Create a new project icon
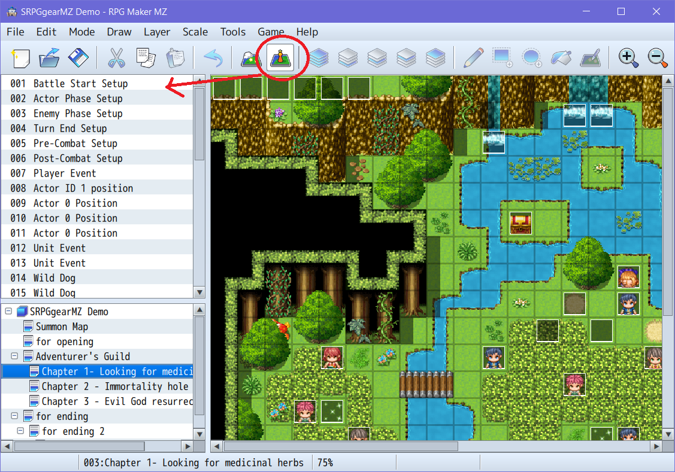 point(20,57)
